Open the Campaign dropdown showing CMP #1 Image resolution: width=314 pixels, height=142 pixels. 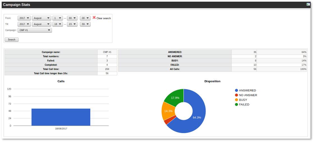pos(35,30)
